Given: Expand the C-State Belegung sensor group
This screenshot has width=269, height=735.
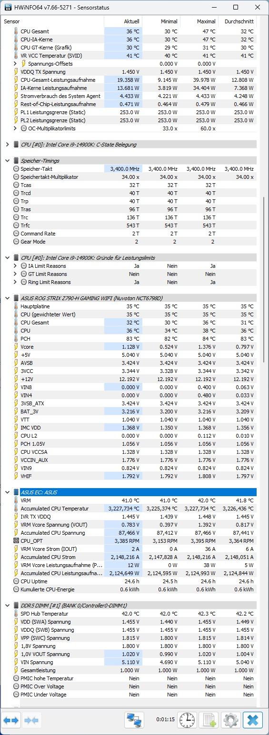Looking at the screenshot, I should pos(8,145).
